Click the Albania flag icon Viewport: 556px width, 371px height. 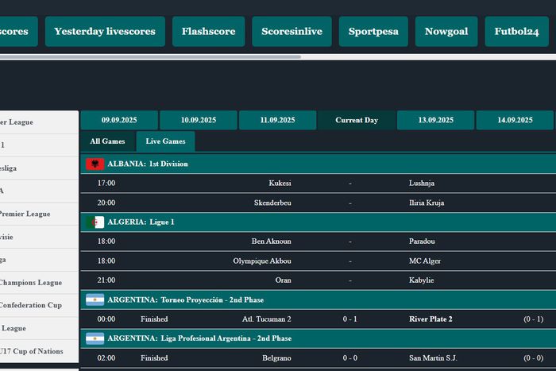pyautogui.click(x=95, y=164)
